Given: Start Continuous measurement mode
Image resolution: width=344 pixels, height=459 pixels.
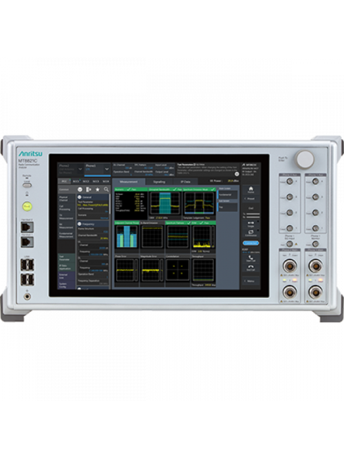Looking at the screenshot, I should (x=250, y=233).
